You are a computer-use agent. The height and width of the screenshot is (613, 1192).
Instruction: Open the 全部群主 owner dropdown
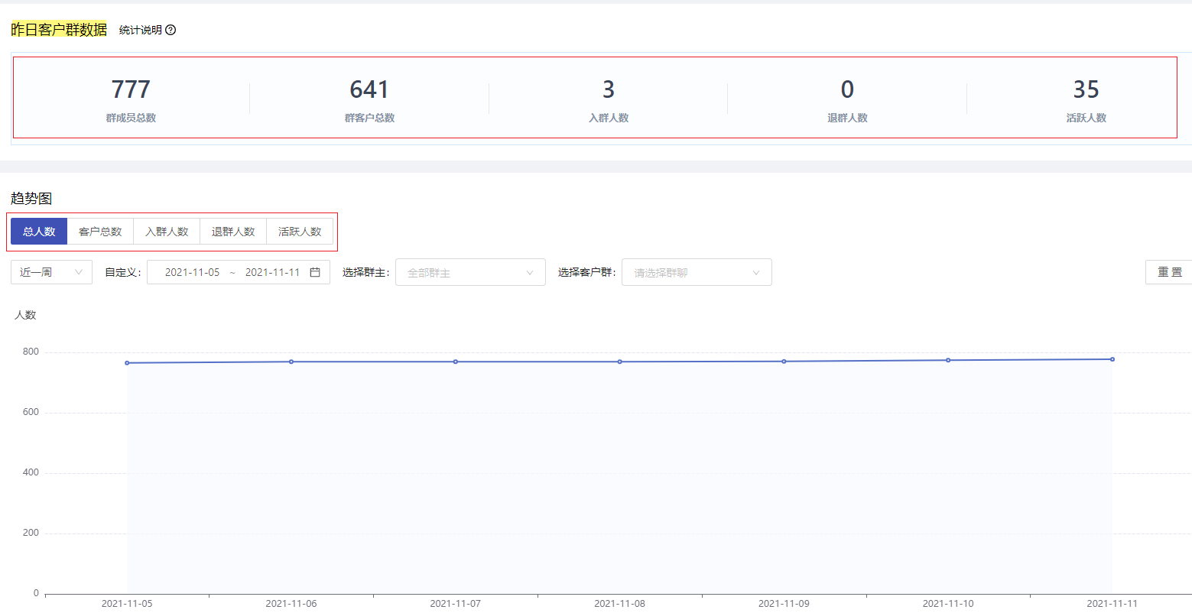click(x=470, y=272)
